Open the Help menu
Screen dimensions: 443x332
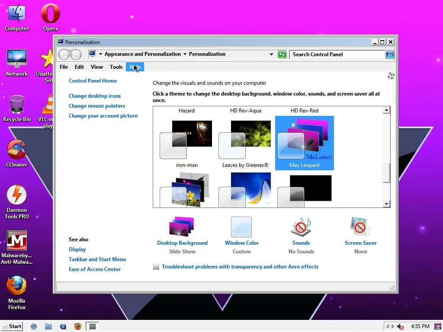135,67
